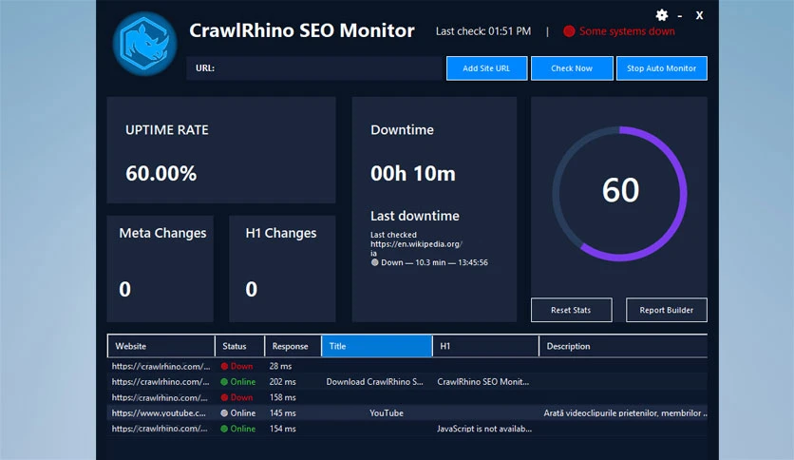
Task: Select the youtube website URL cell
Action: [x=159, y=412]
